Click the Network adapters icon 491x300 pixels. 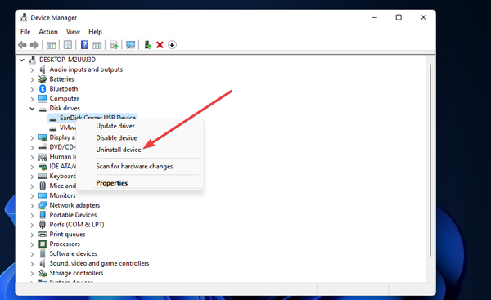[43, 205]
